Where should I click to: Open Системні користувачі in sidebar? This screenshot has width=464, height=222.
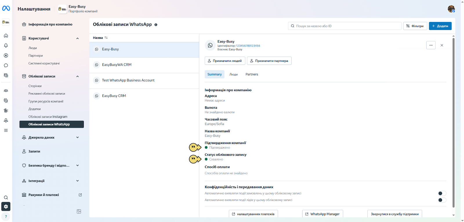(x=44, y=63)
